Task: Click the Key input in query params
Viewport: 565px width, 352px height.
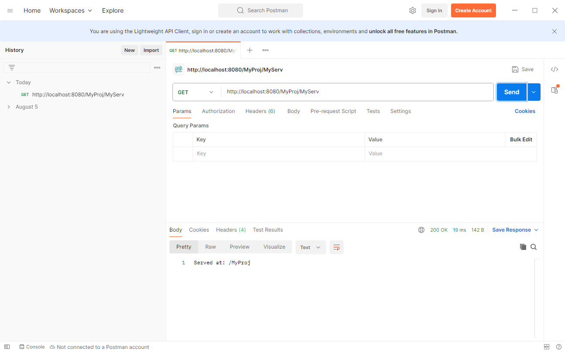Action: [x=279, y=154]
